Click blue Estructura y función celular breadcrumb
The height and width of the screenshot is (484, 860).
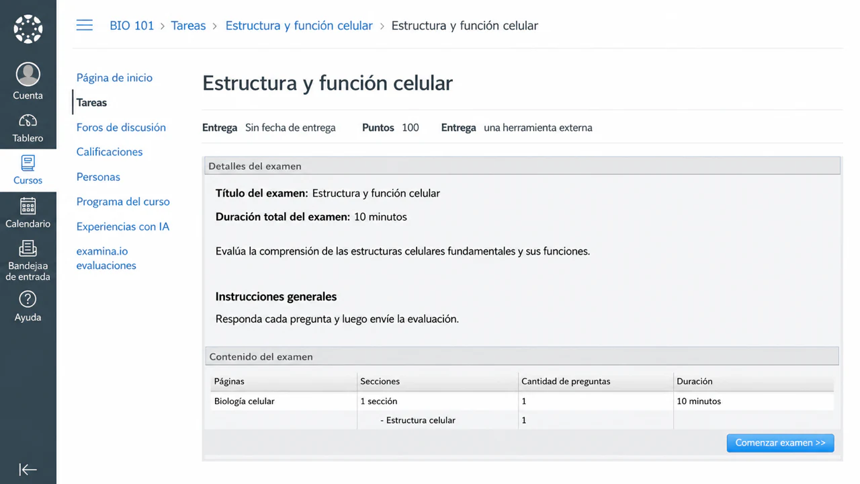click(x=299, y=26)
